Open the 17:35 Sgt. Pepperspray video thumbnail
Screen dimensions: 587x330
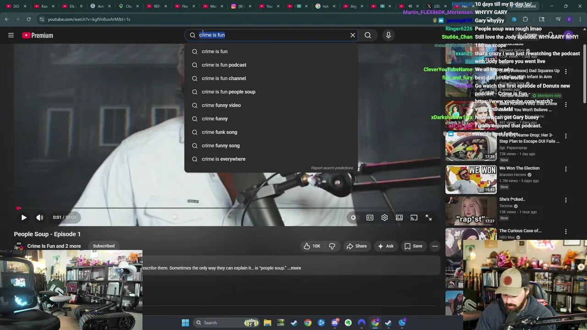tap(471, 147)
